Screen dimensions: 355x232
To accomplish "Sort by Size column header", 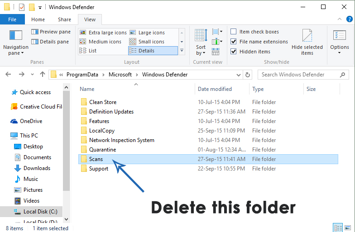I will tap(321, 89).
